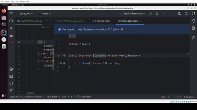Open Search Everywhere magnifier
Viewport: 197px width, 110px height.
tap(186, 13)
